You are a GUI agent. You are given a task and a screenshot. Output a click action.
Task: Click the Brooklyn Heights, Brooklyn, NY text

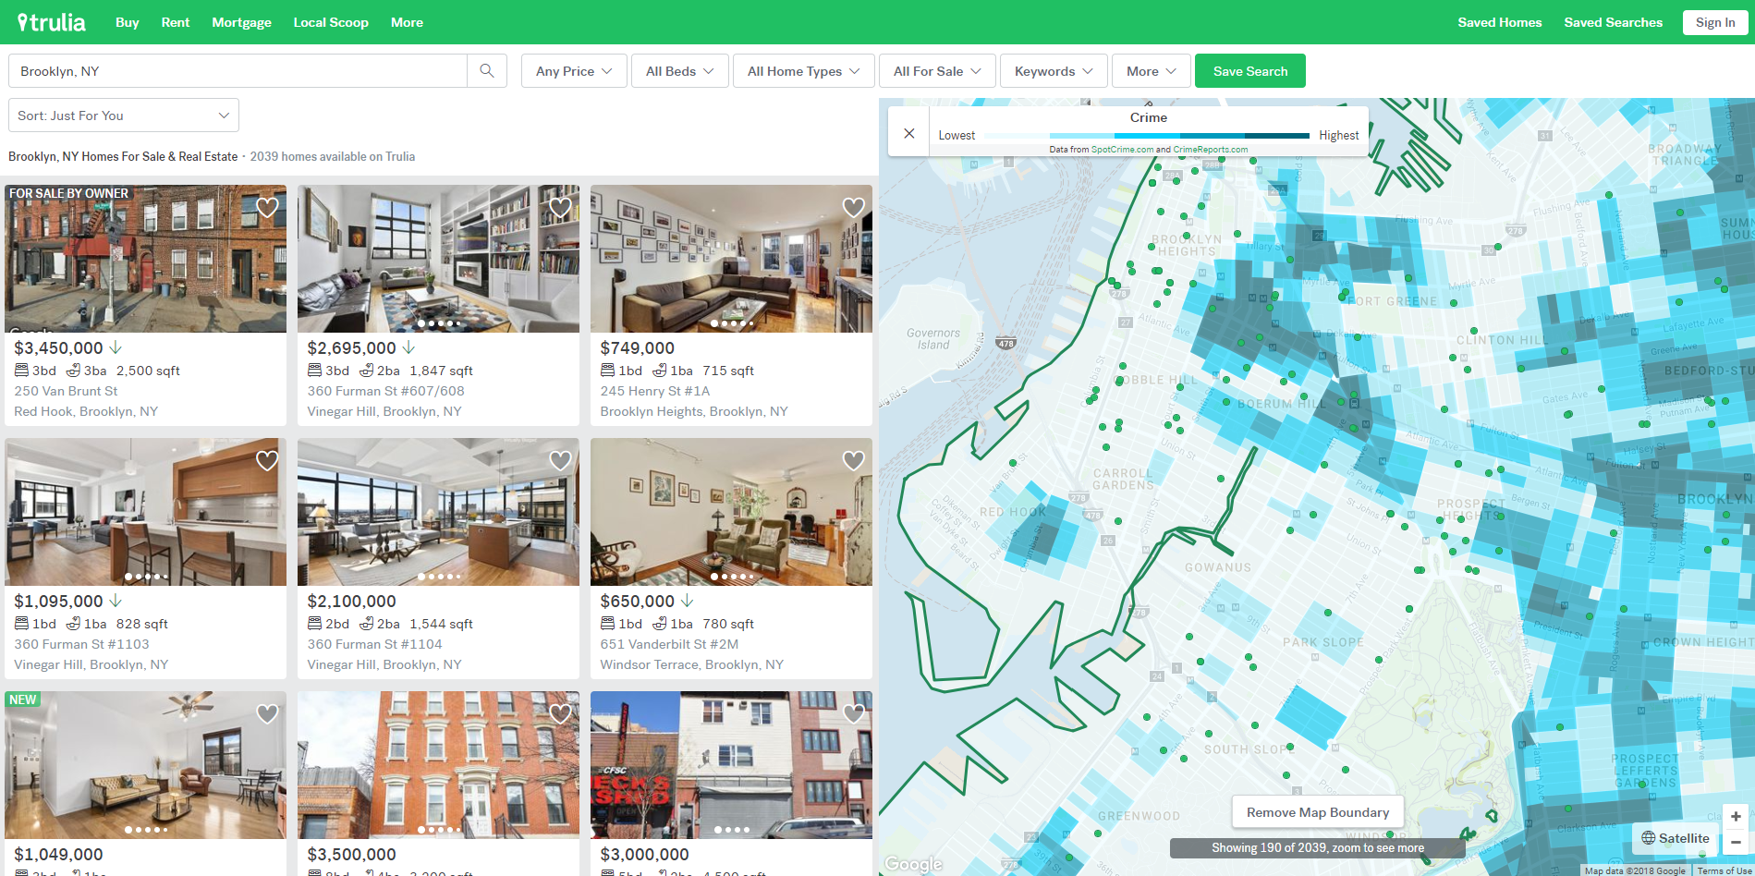click(x=694, y=411)
